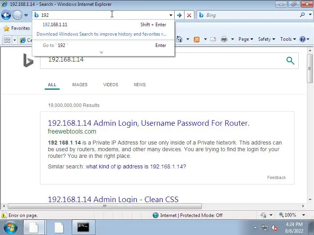The width and height of the screenshot is (314, 235).
Task: Click the vertical scrollbar down arrow
Action: click(310, 199)
